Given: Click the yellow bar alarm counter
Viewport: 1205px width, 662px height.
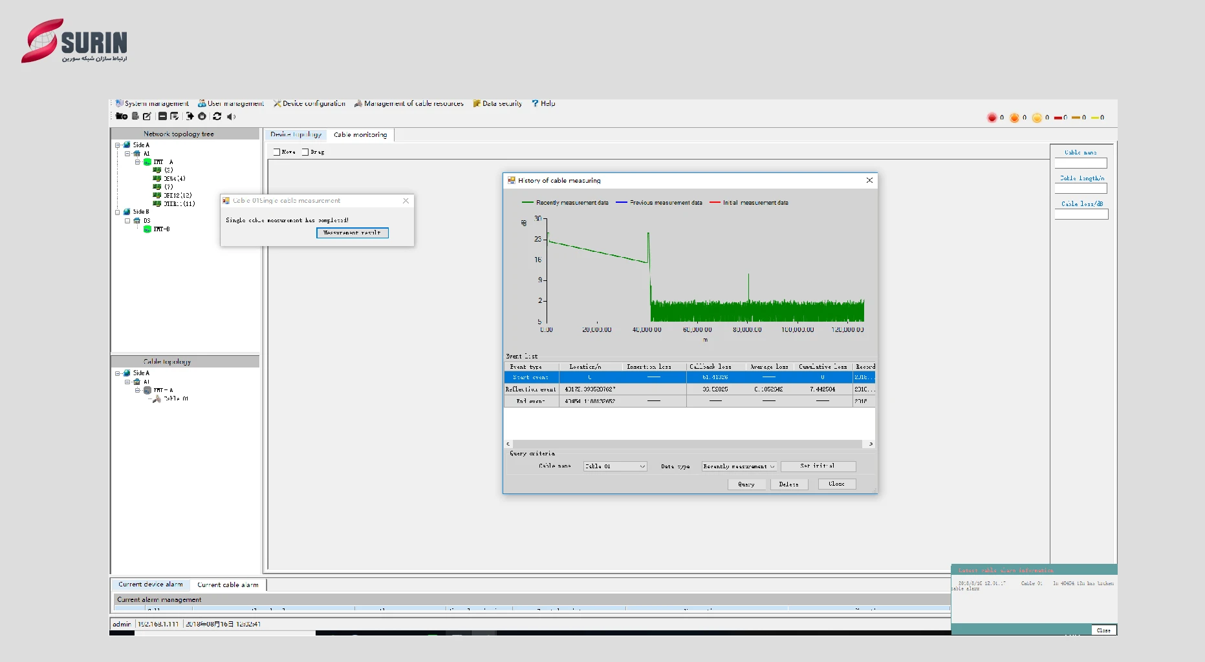Looking at the screenshot, I should point(1095,118).
